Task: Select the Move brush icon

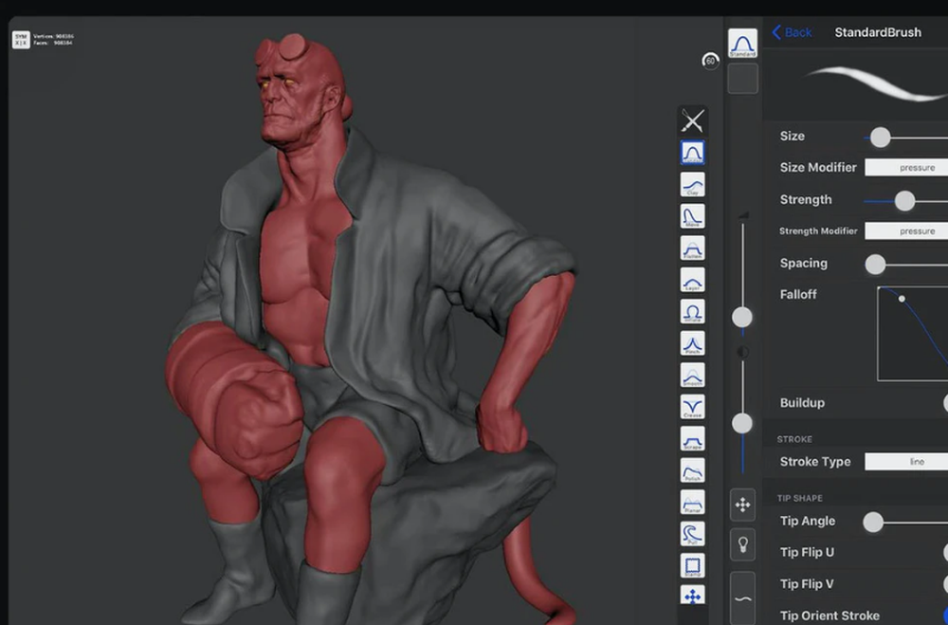Action: pos(692,216)
